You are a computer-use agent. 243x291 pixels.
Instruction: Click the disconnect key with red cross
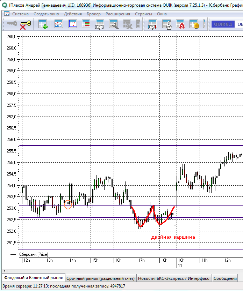(26, 25)
